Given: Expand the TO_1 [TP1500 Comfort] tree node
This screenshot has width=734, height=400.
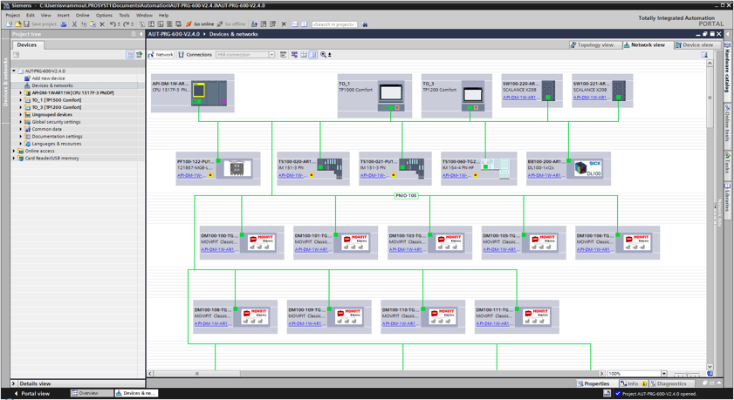Looking at the screenshot, I should (21, 100).
